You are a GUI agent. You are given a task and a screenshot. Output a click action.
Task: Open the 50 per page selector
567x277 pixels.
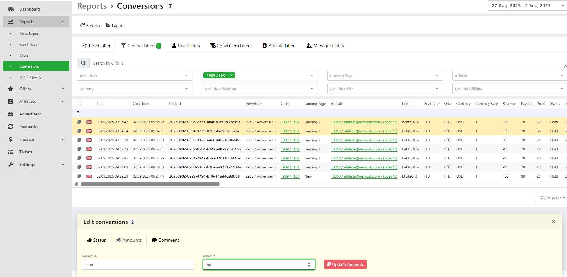tap(551, 197)
